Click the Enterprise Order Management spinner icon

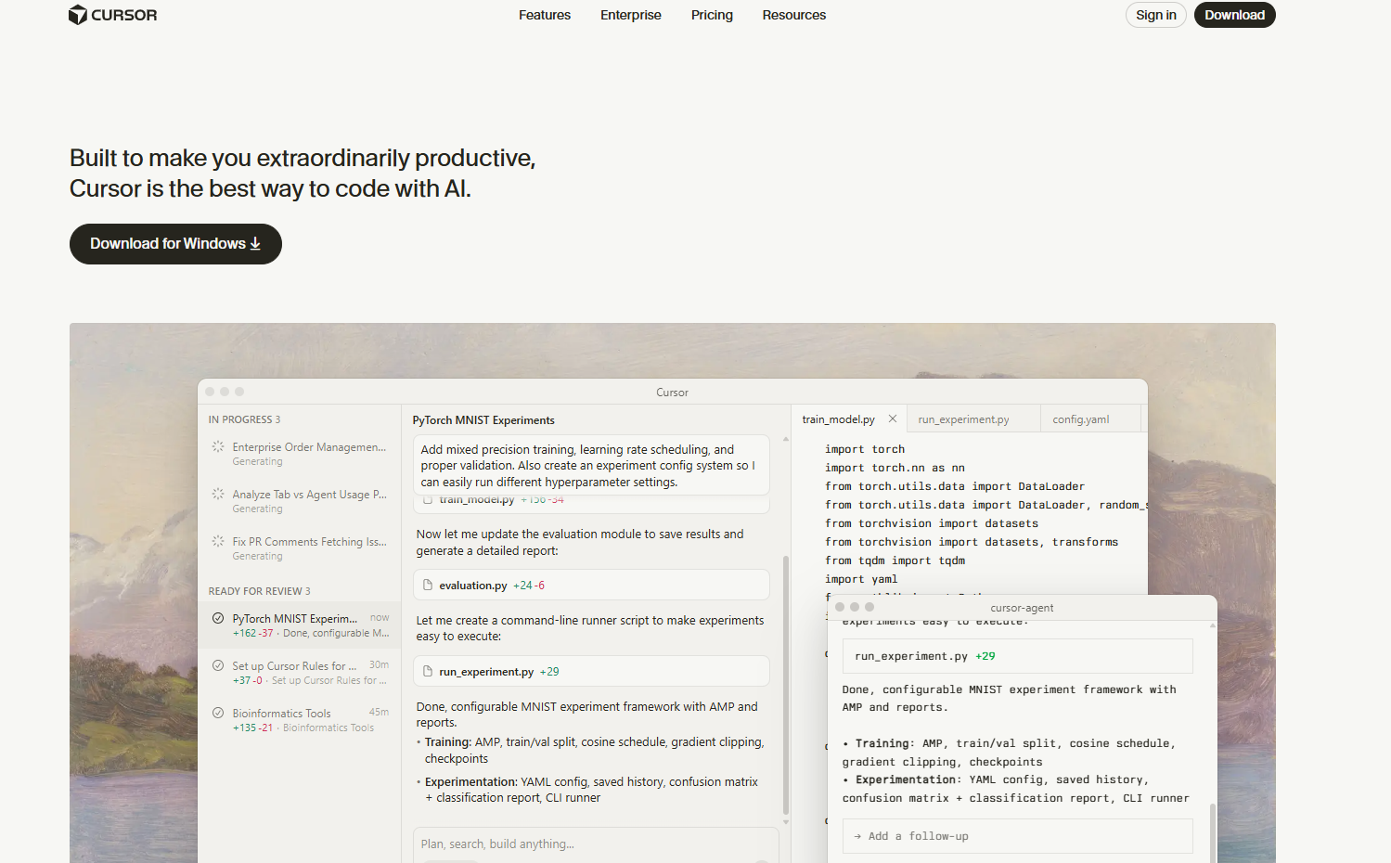pos(218,447)
